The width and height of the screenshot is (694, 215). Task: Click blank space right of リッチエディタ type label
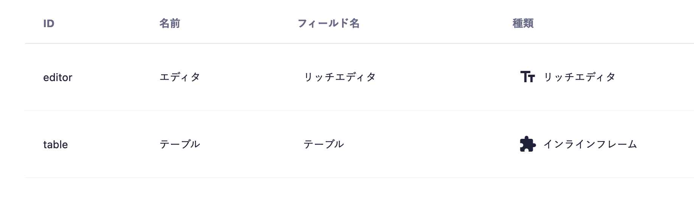pyautogui.click(x=655, y=77)
